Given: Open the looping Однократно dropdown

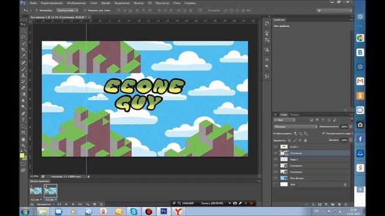Looking at the screenshot, I should [46, 204].
